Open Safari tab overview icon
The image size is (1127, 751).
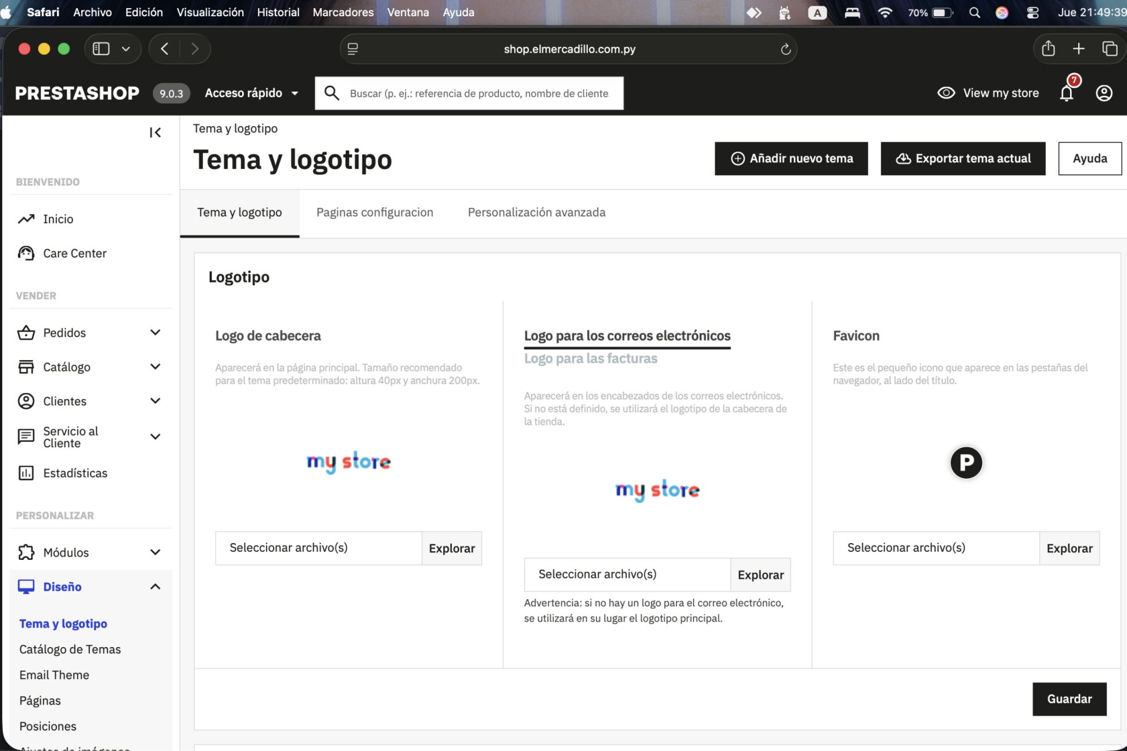click(x=1110, y=49)
